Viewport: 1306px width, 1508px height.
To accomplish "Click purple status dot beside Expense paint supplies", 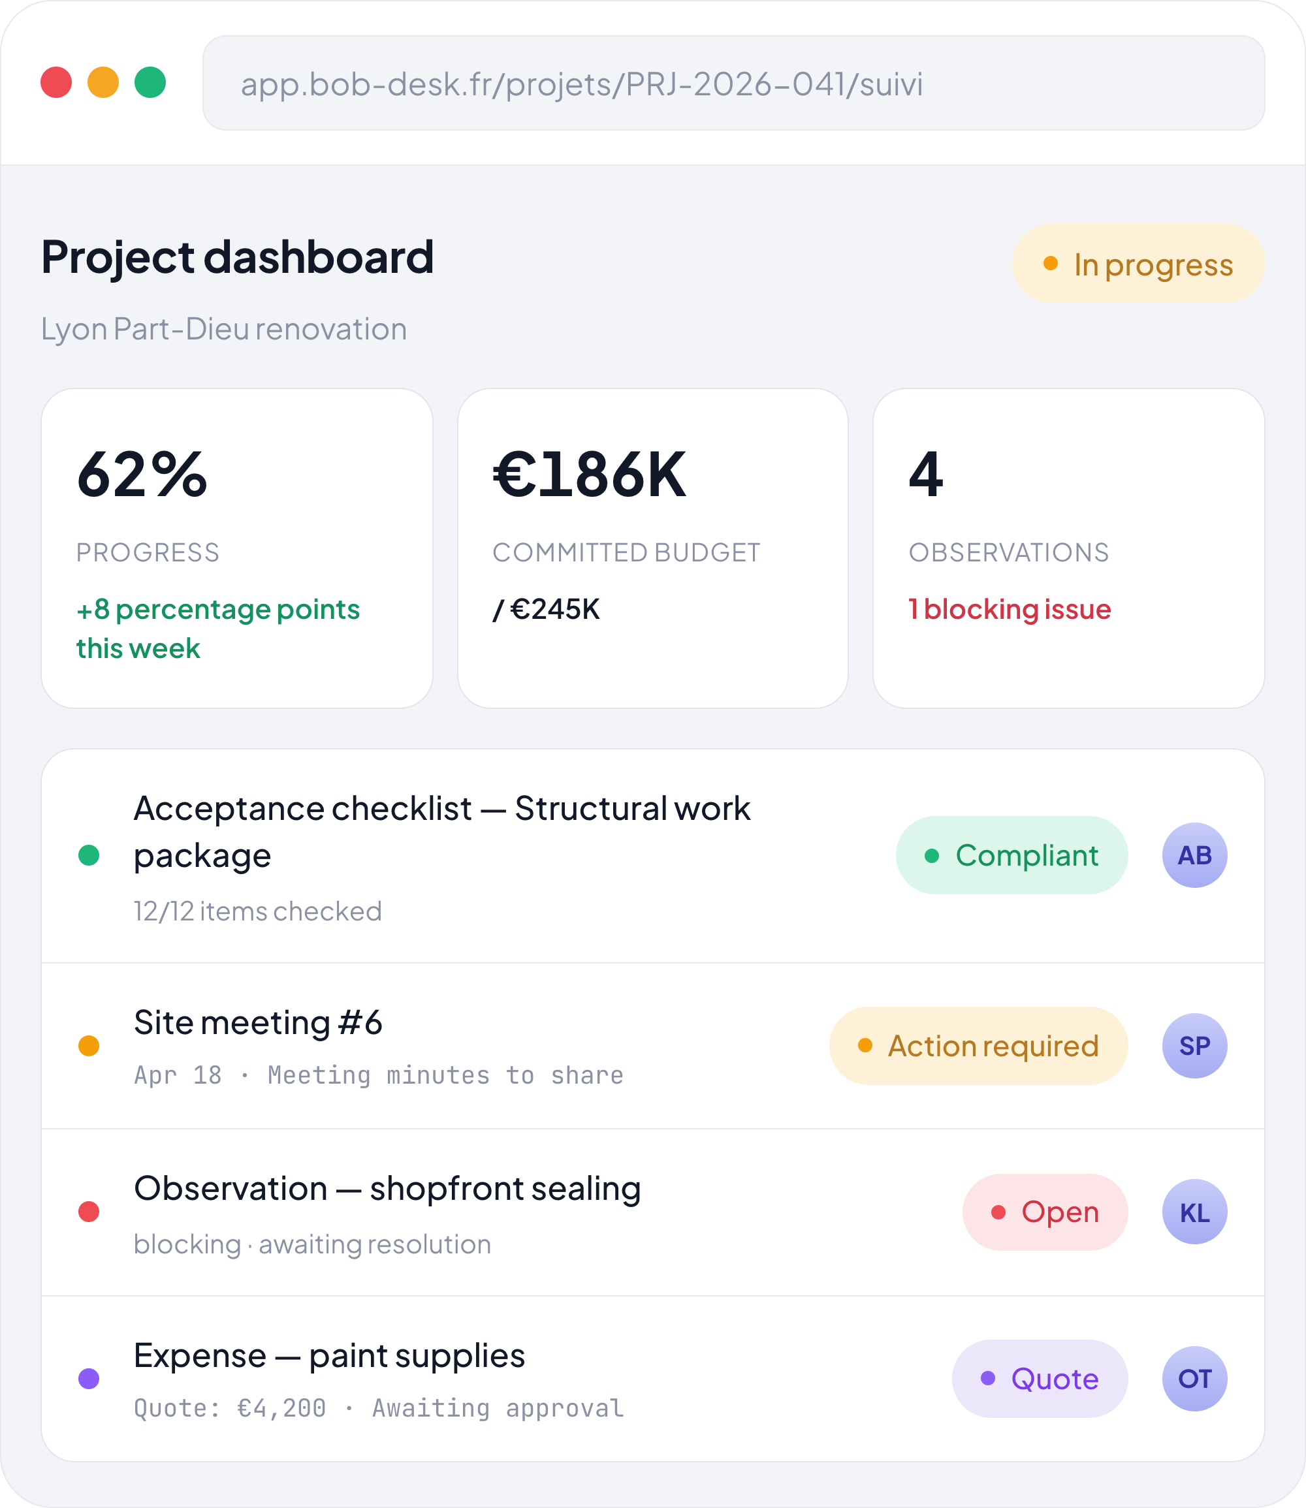I will tap(89, 1379).
